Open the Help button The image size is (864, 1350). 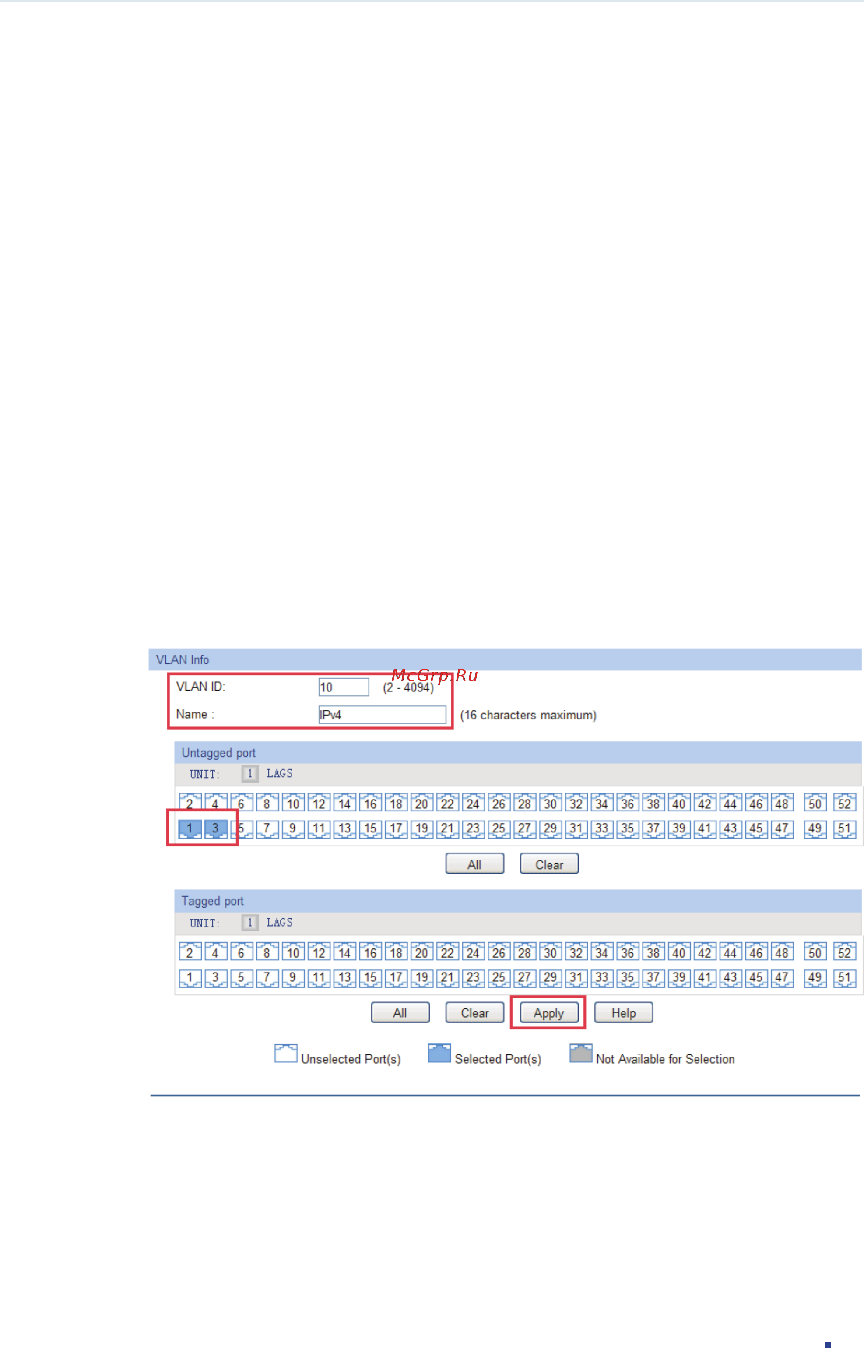(625, 1013)
